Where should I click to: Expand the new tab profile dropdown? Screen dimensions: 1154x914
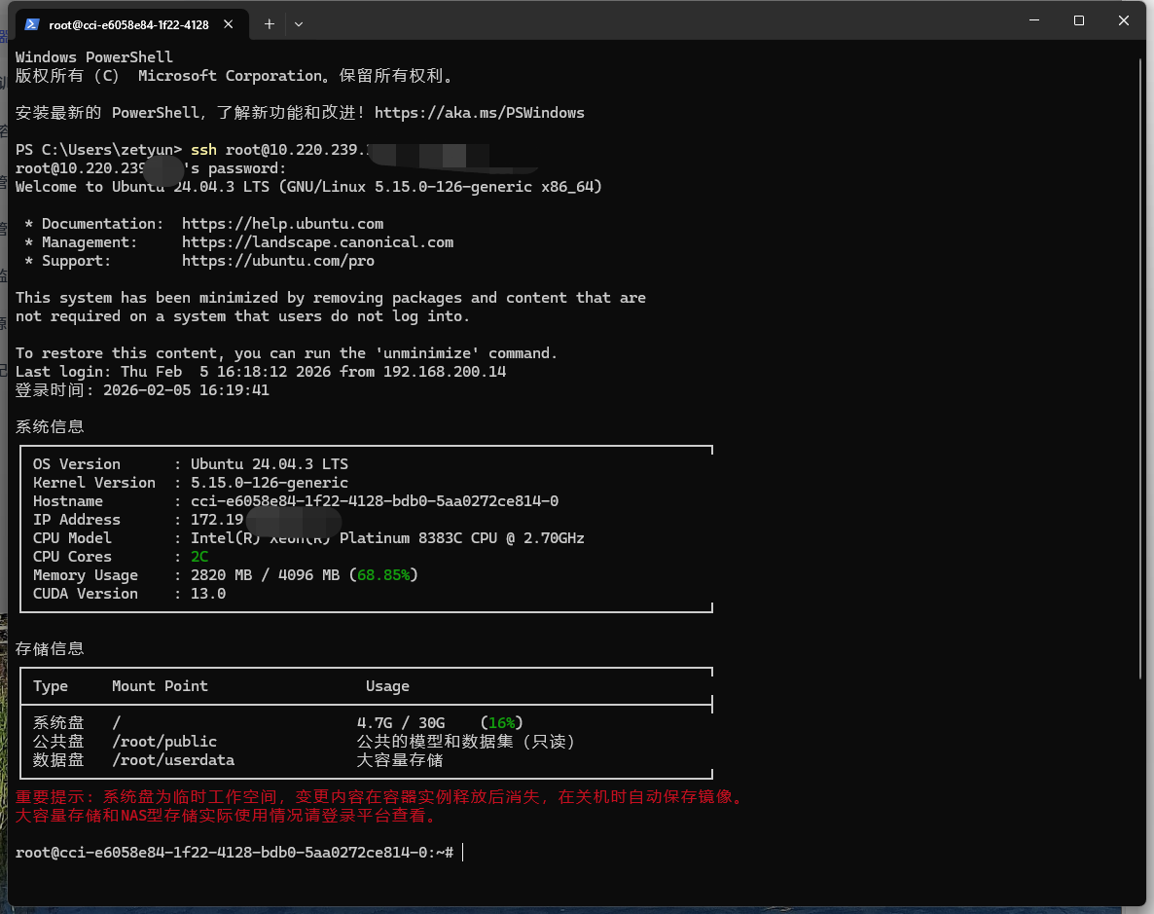click(298, 24)
